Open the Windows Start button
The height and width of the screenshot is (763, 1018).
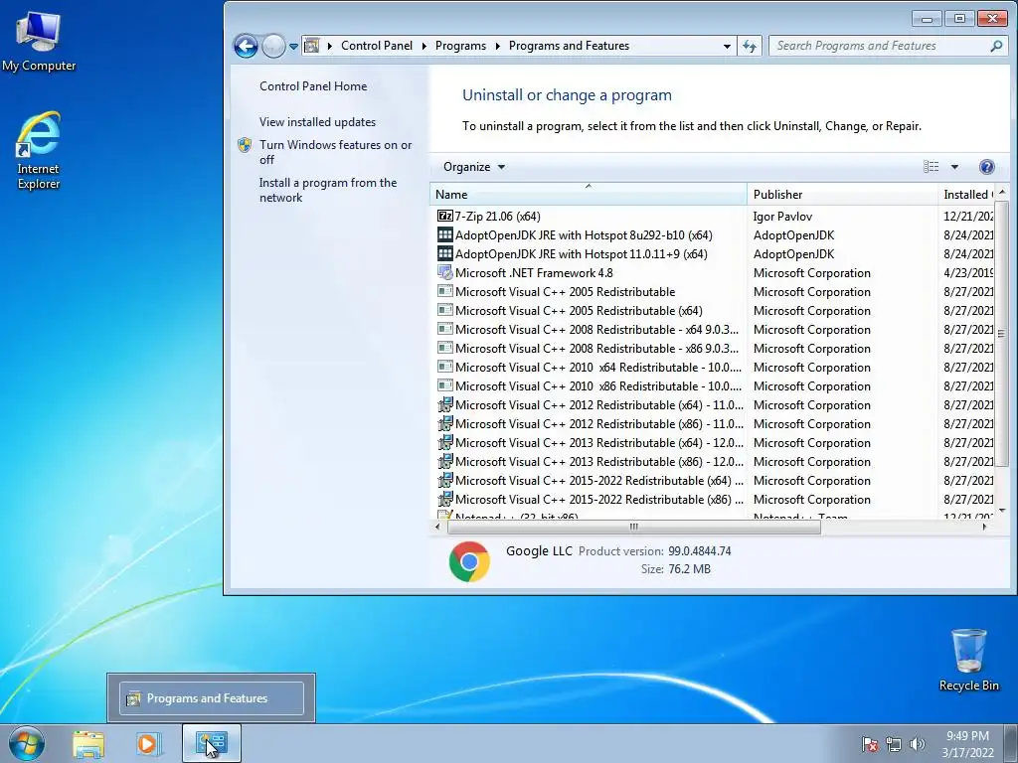(x=26, y=743)
